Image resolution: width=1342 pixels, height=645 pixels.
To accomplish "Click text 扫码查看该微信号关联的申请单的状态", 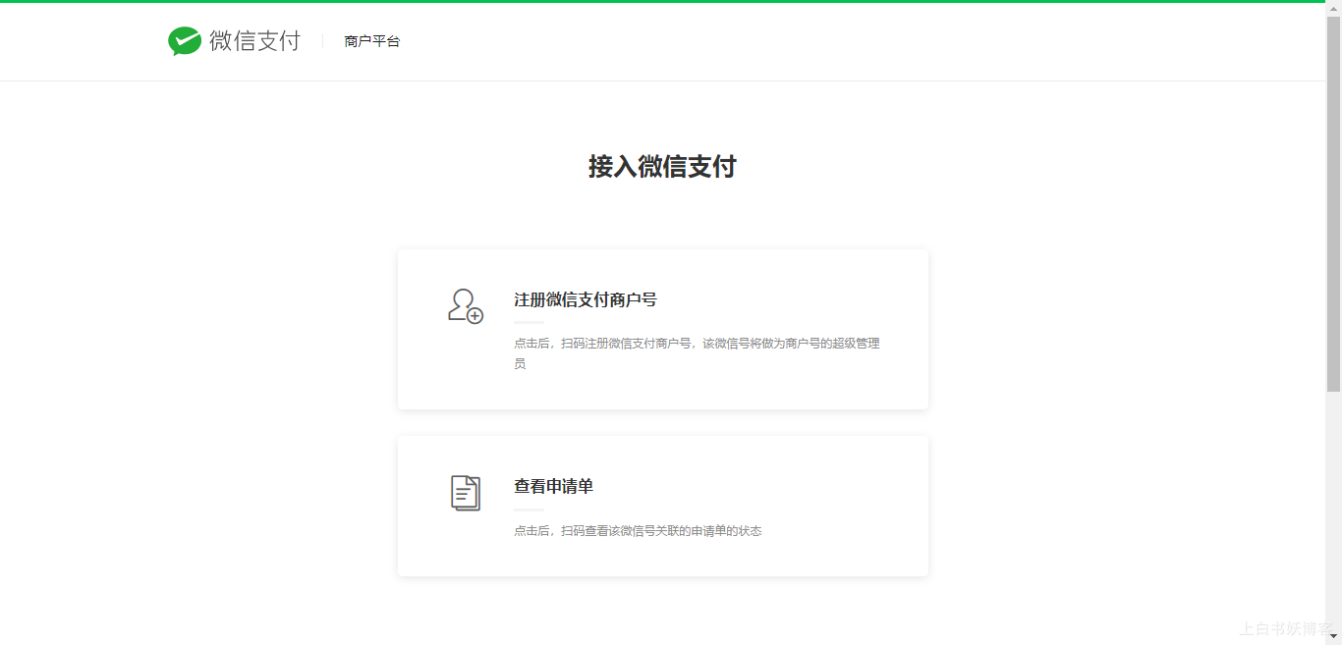I will [661, 531].
